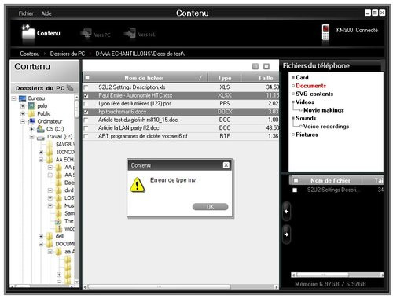Image resolution: width=393 pixels, height=299 pixels.
Task: Select Voice recordings in phone tree
Action: [x=326, y=127]
